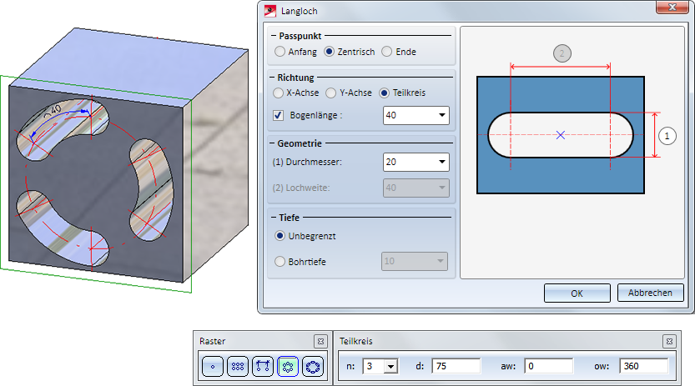Open the Durchmesser value dropdown
The image size is (695, 386).
(x=442, y=162)
